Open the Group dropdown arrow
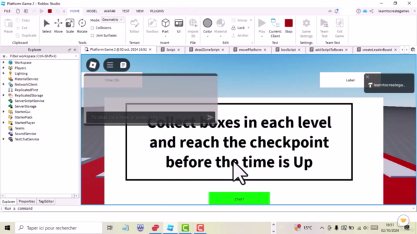 tap(250, 20)
